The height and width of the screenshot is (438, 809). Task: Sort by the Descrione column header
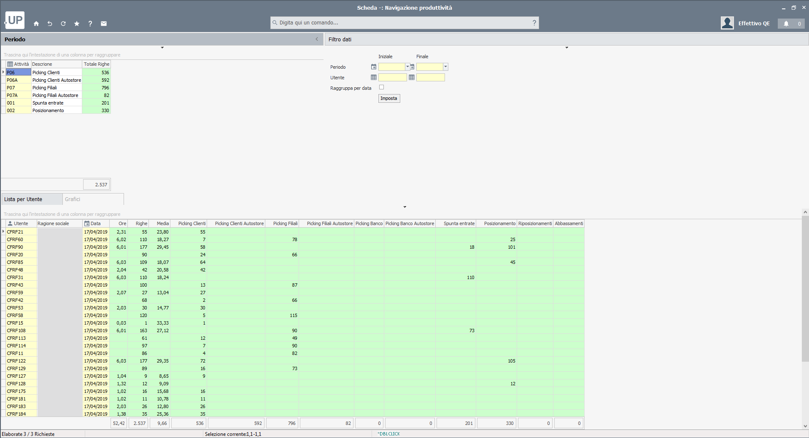[x=57, y=64]
